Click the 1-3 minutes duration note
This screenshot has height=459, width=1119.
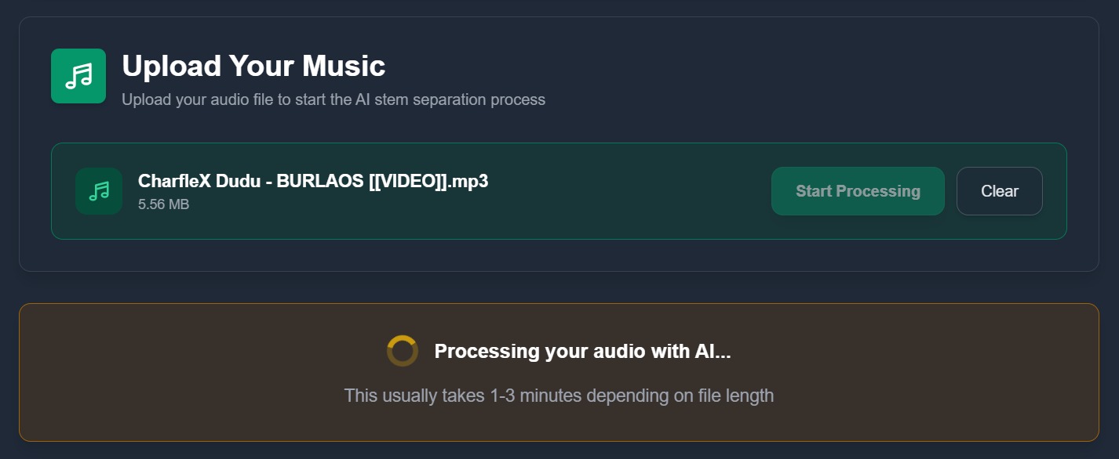(559, 396)
